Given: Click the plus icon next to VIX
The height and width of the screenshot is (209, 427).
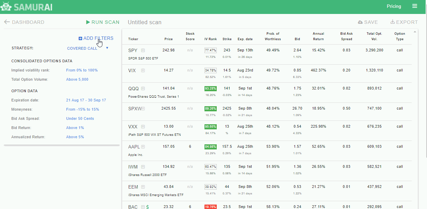Looking at the screenshot, I should click(143, 70).
